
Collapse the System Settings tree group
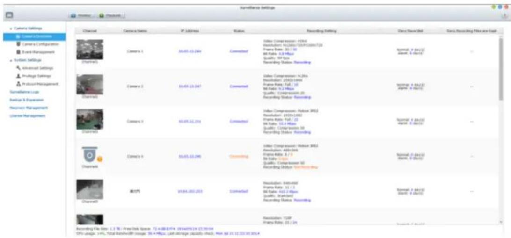[11, 60]
